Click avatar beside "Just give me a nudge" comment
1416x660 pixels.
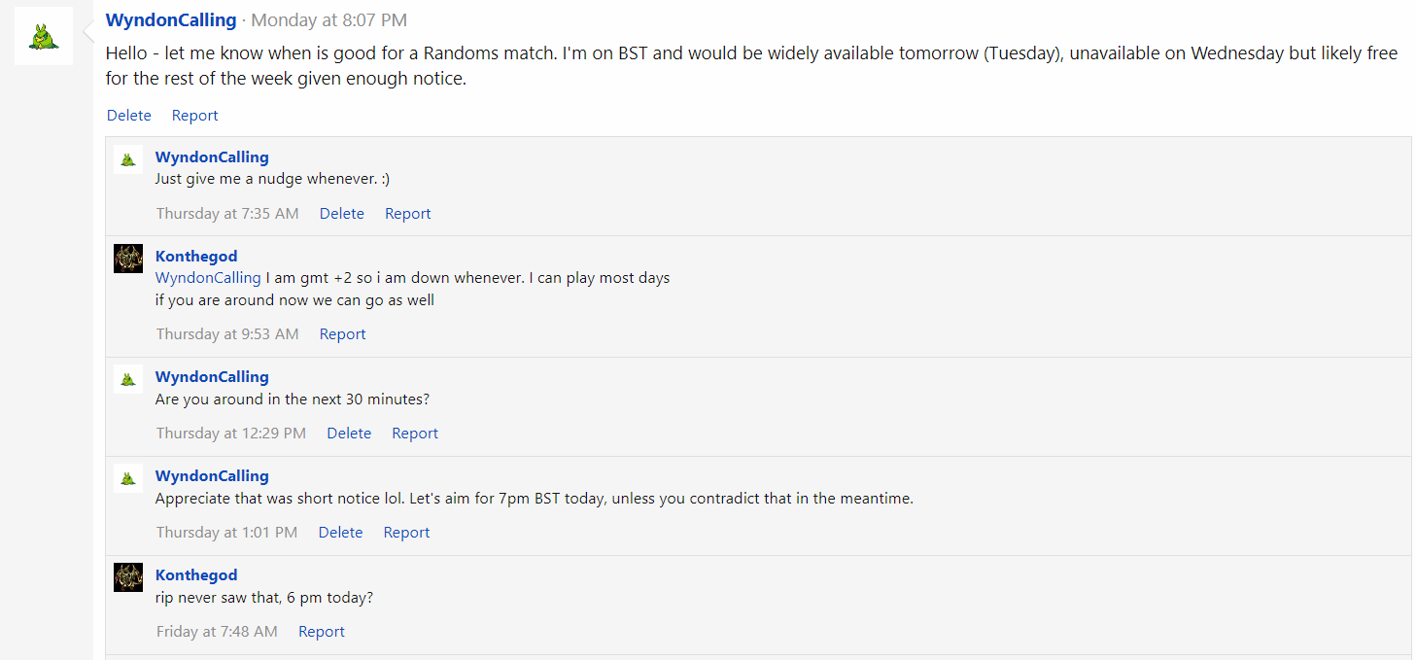tap(128, 159)
